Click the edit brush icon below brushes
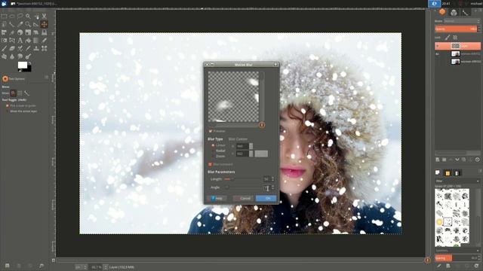483x271 pixels. click(439, 266)
